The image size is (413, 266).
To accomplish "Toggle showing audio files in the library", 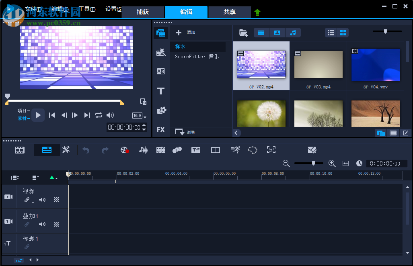I will [293, 33].
